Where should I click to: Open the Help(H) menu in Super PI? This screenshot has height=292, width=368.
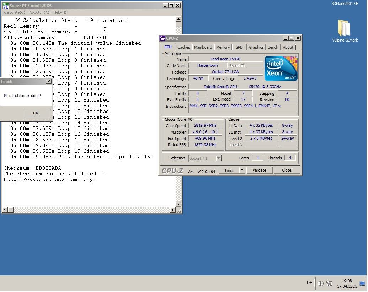(x=60, y=12)
